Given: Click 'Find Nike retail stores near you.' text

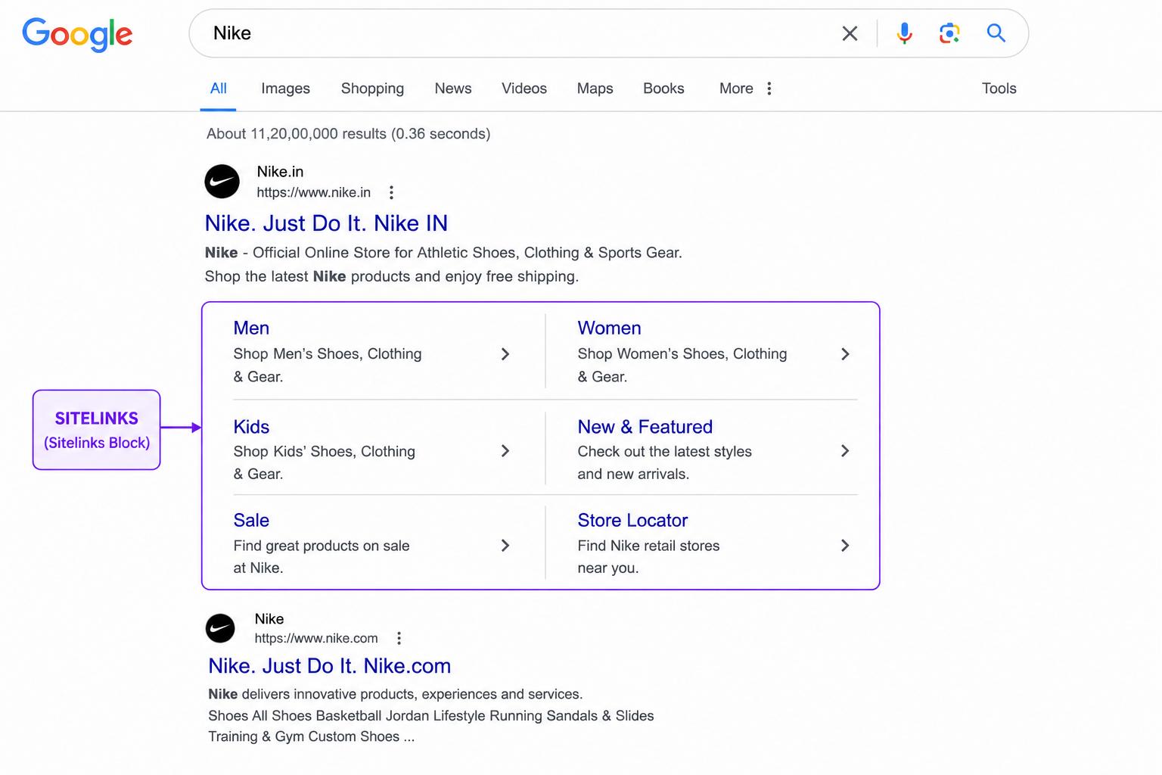Looking at the screenshot, I should click(648, 557).
